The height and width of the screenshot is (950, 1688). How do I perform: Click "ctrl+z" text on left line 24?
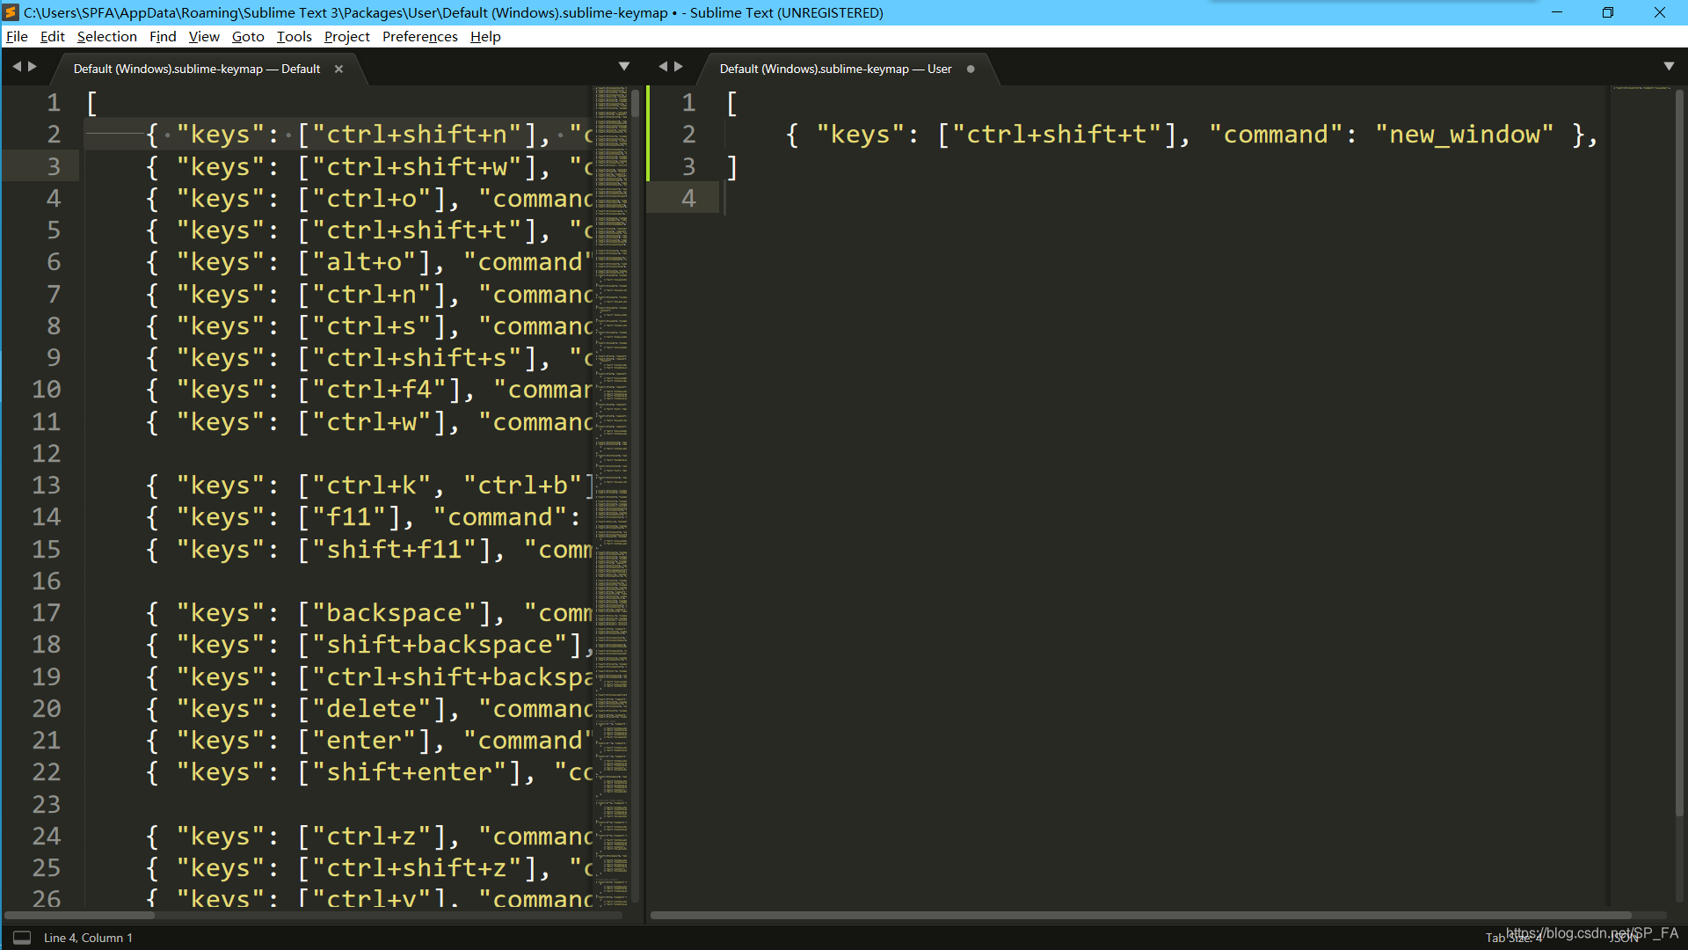click(371, 837)
